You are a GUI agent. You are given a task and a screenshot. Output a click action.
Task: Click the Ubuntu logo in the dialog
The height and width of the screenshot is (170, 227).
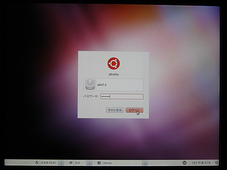coord(113,63)
